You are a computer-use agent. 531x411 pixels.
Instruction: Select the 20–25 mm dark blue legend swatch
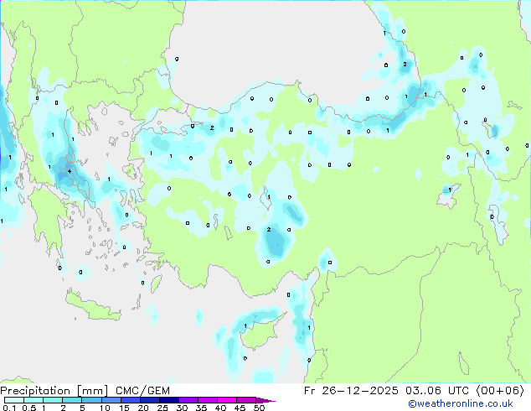point(149,400)
